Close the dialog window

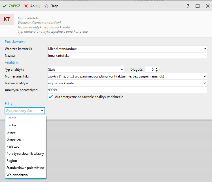[x=207, y=6]
